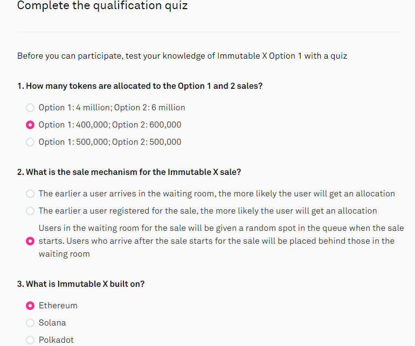The height and width of the screenshot is (346, 415).
Task: Click the 'Option 1: 4 million; Option 2: 6 million' label text
Action: (x=112, y=108)
